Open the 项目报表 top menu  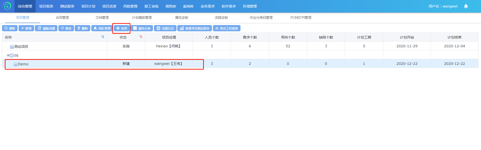click(x=46, y=6)
